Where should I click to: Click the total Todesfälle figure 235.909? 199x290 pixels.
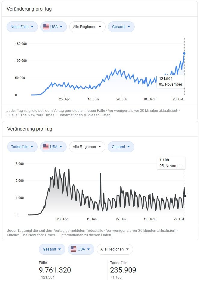pyautogui.click(x=123, y=270)
